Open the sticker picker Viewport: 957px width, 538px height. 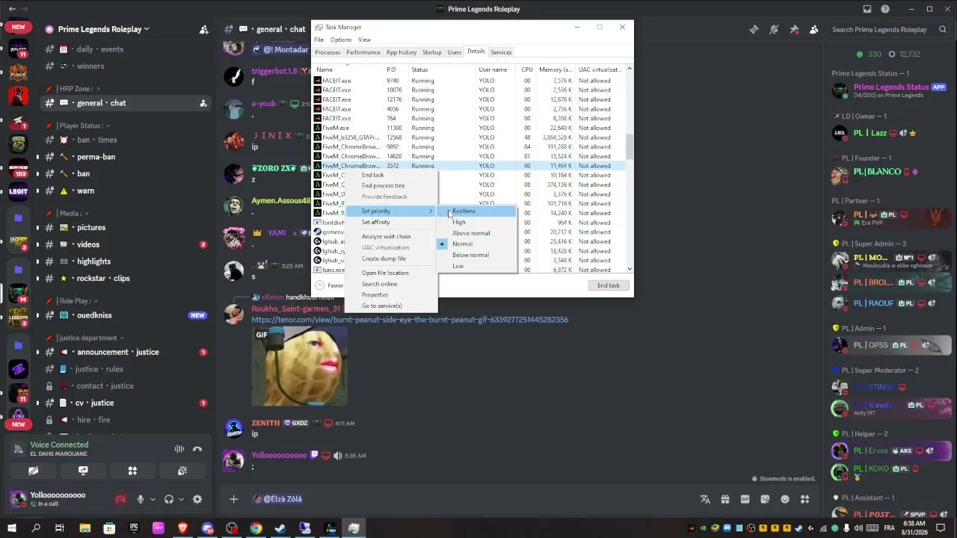765,499
